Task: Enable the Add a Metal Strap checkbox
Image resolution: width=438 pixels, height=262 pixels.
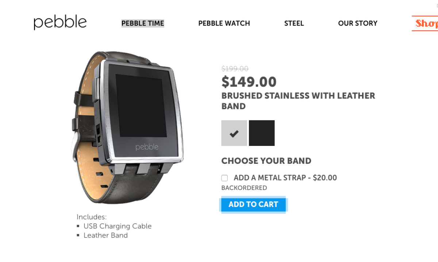Action: click(x=224, y=178)
